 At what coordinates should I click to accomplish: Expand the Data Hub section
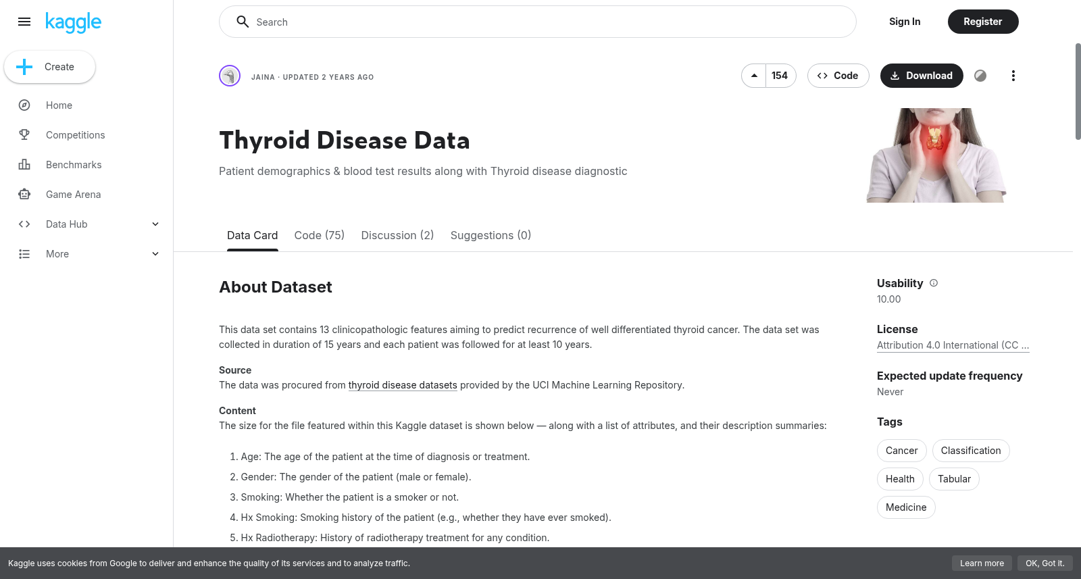coord(155,224)
